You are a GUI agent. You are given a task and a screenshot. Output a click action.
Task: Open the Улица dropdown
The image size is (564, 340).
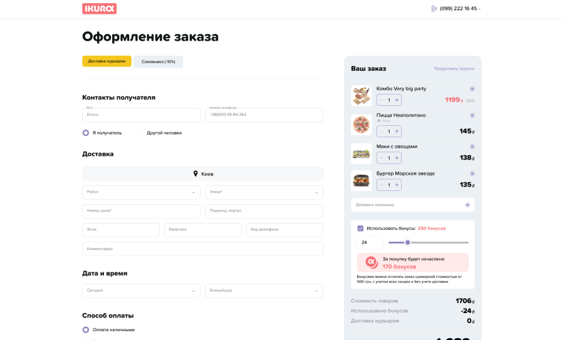point(264,192)
